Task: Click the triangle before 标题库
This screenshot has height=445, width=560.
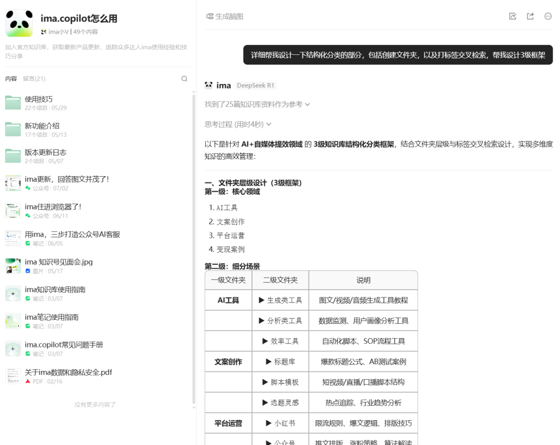Action: [x=269, y=362]
